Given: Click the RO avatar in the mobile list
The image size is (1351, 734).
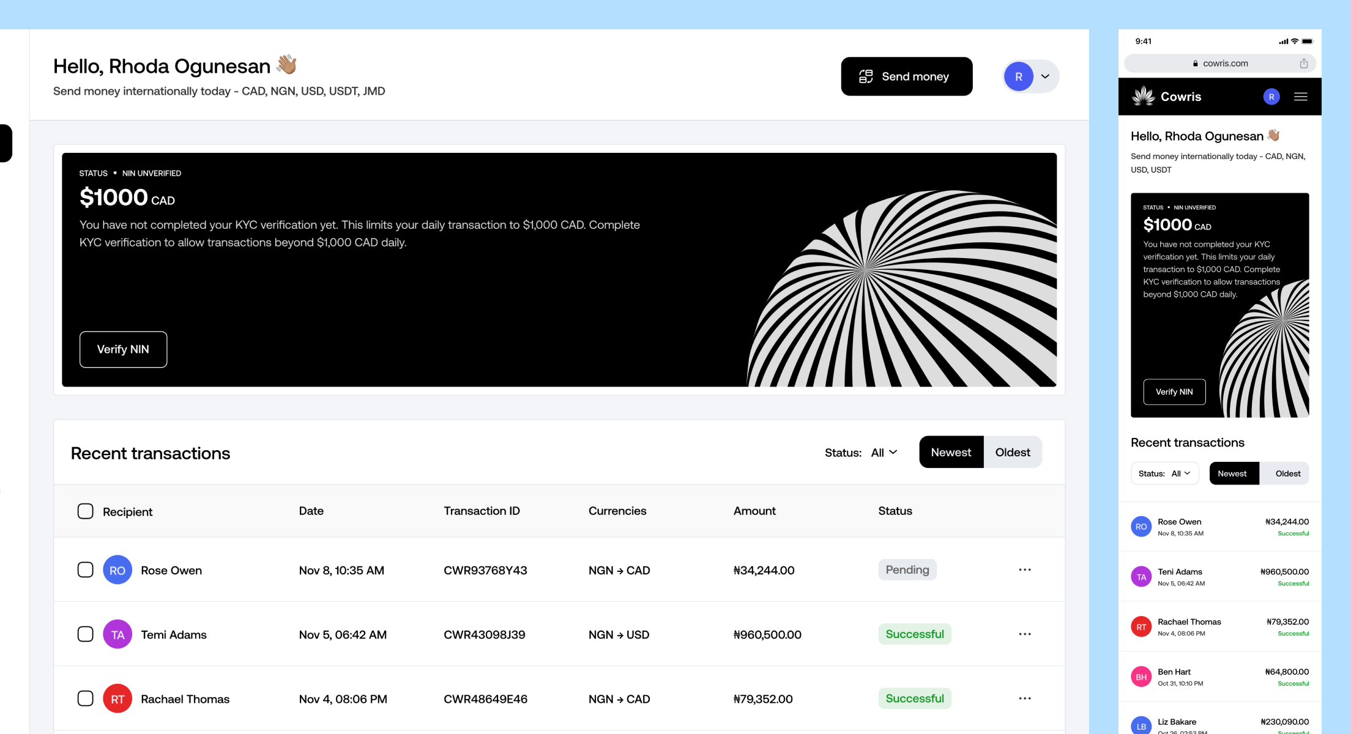Looking at the screenshot, I should [1141, 527].
